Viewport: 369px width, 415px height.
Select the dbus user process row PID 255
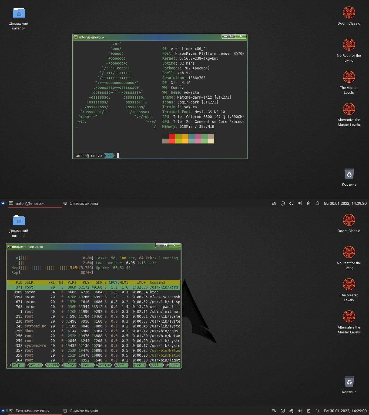(94, 331)
